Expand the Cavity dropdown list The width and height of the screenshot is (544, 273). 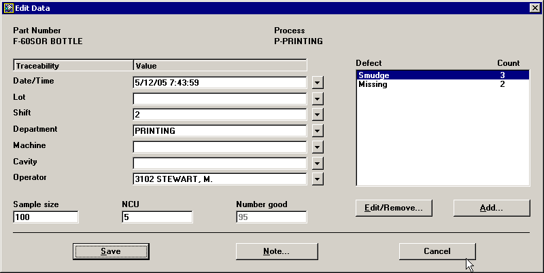point(318,164)
